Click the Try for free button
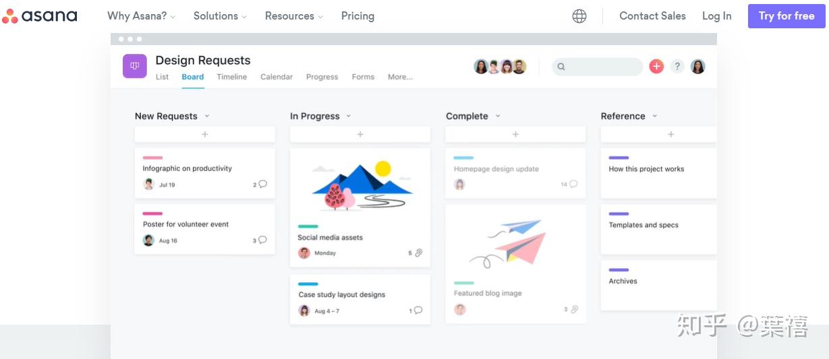The height and width of the screenshot is (359, 829). tap(787, 16)
